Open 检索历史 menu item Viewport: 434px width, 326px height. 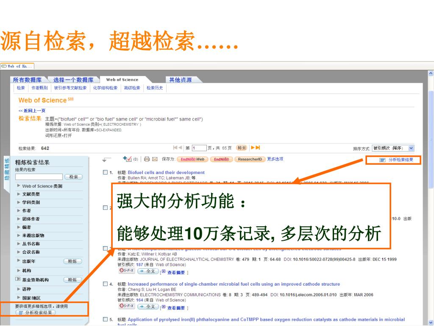point(155,88)
